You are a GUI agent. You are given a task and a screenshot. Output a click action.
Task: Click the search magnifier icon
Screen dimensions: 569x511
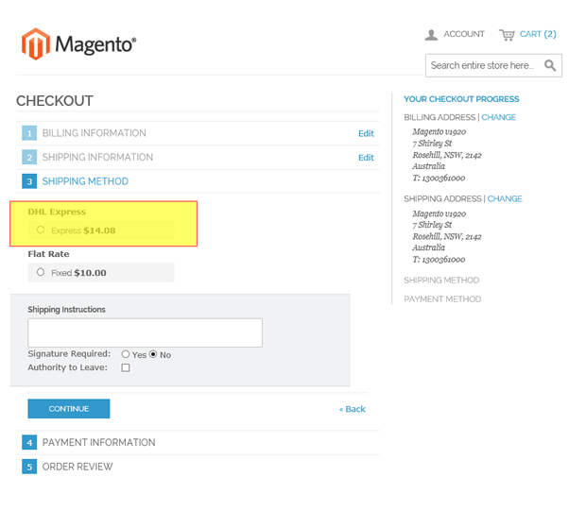click(550, 65)
